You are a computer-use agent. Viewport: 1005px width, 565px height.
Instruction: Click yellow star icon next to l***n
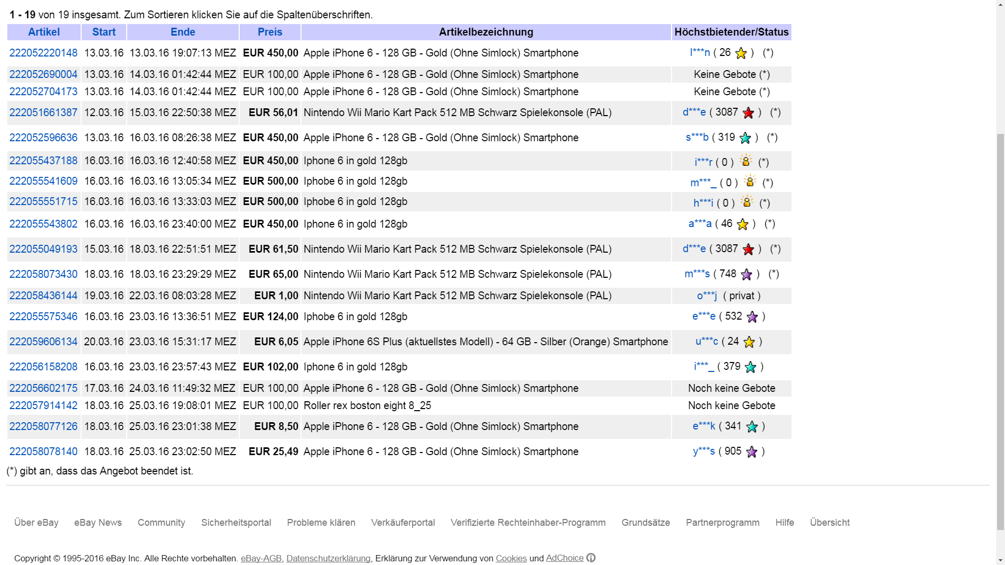[x=741, y=53]
